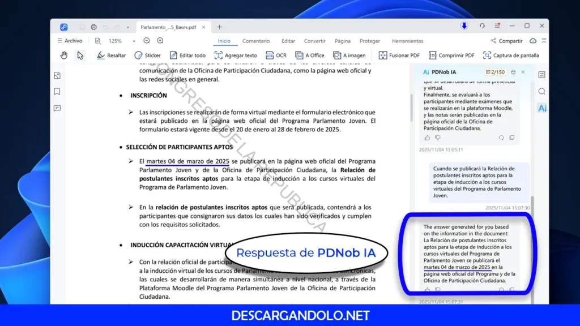Screen dimensions: 580x326
Task: Run OCR on the document
Action: (276, 55)
